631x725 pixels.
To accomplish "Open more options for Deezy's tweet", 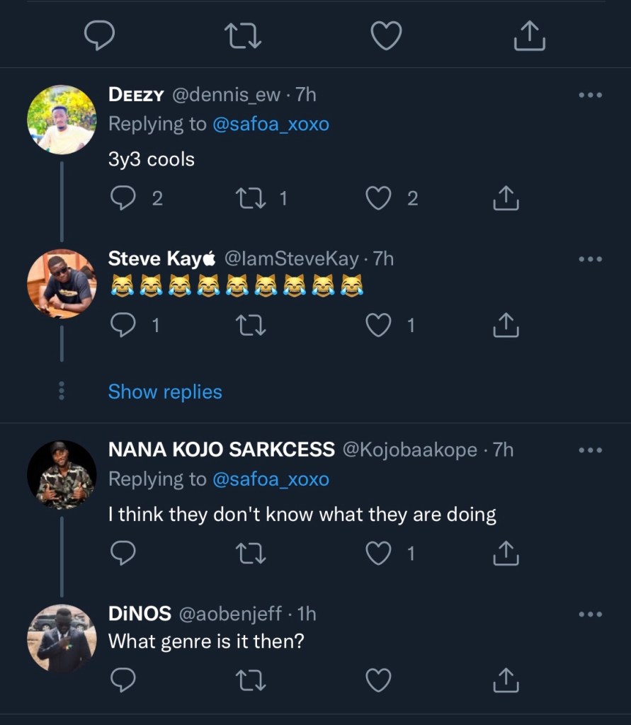I will (590, 95).
